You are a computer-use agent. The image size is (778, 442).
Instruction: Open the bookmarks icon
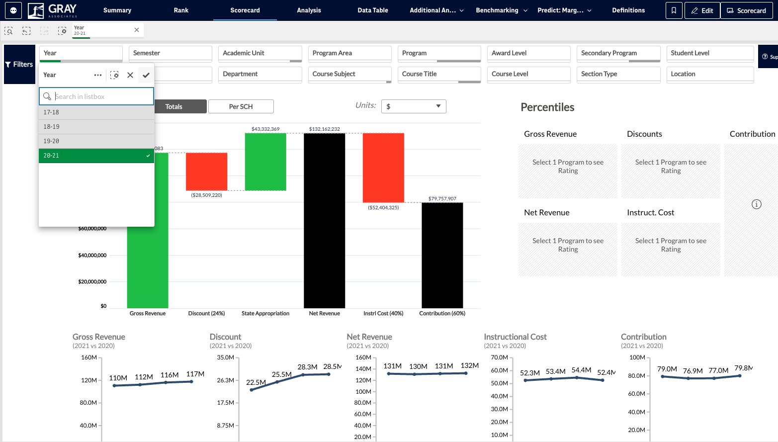coord(674,10)
